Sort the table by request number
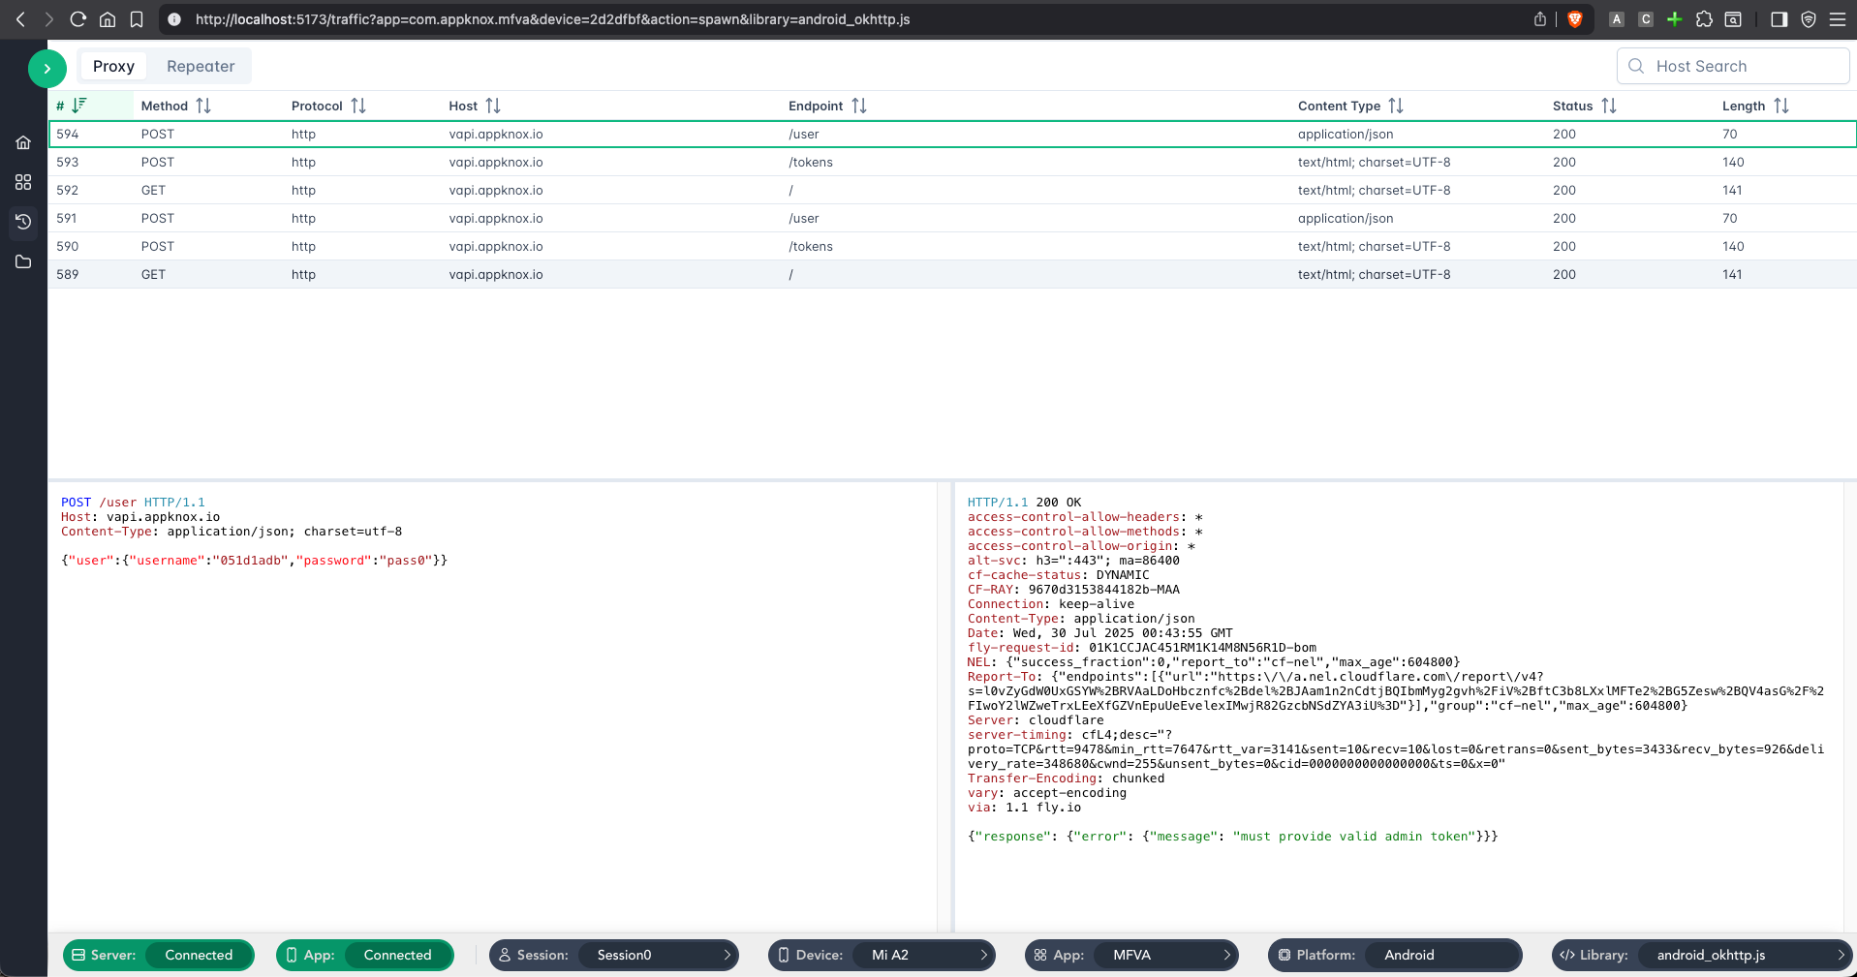 (79, 105)
